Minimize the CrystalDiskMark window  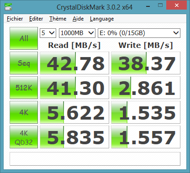point(148,6)
